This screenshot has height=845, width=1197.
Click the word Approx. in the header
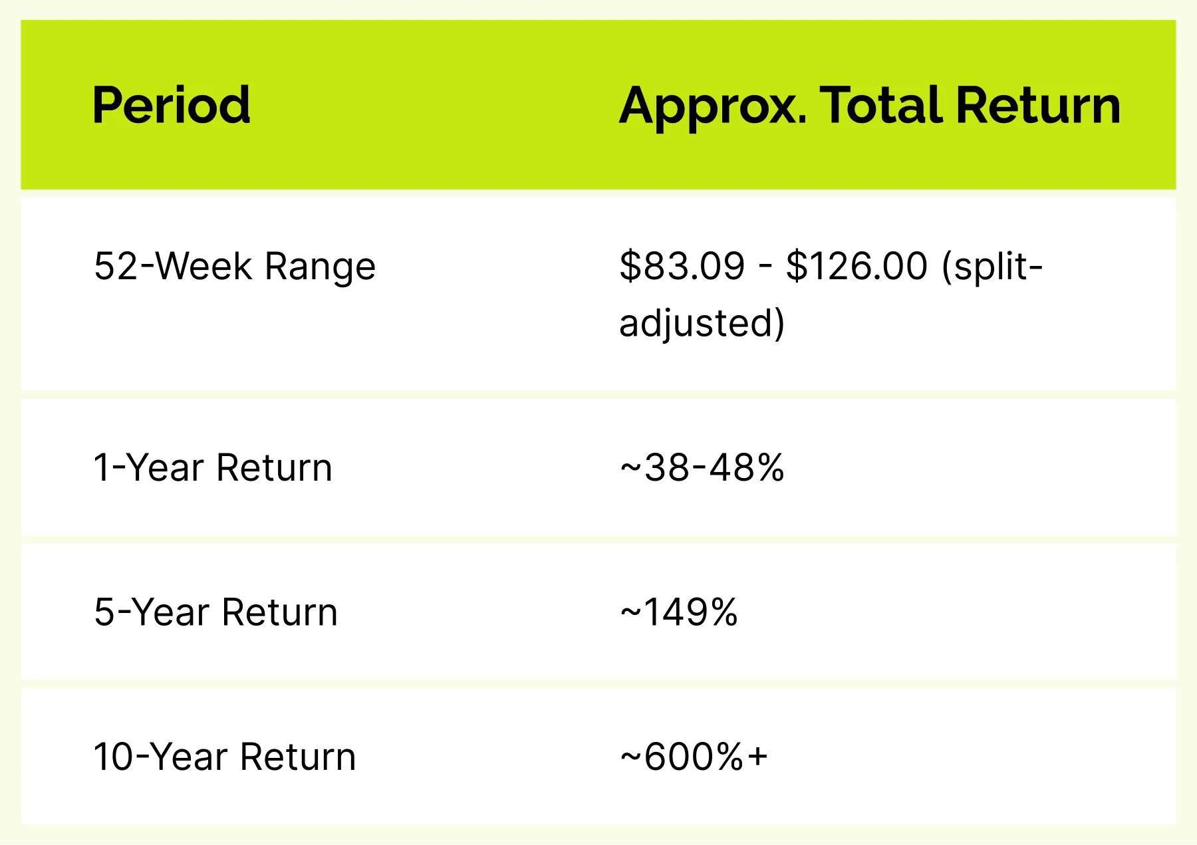pyautogui.click(x=713, y=106)
